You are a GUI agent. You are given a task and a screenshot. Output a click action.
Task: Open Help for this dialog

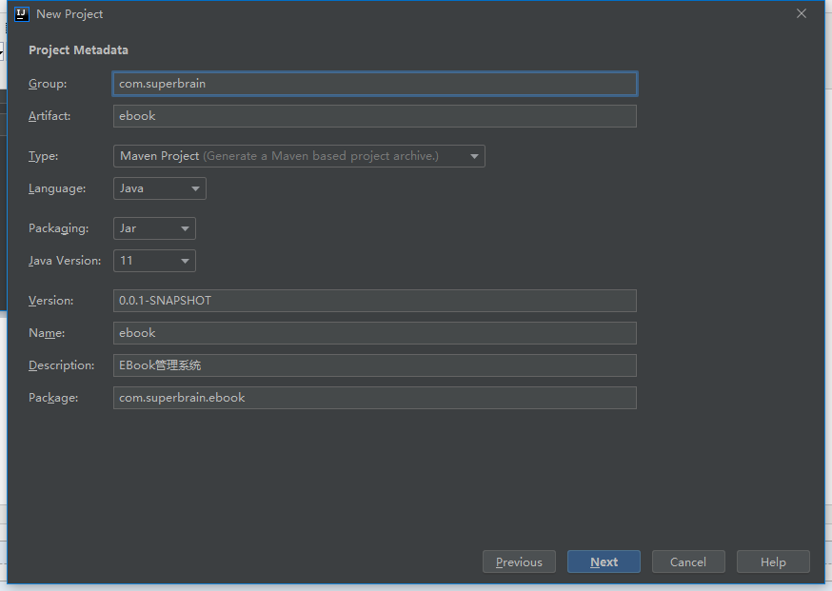[x=773, y=562]
